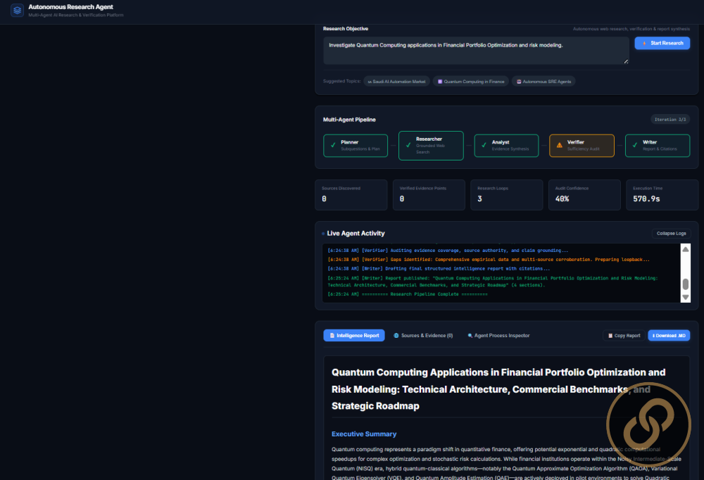704x480 pixels.
Task: Click the clipboard icon in Copy Report
Action: 610,336
